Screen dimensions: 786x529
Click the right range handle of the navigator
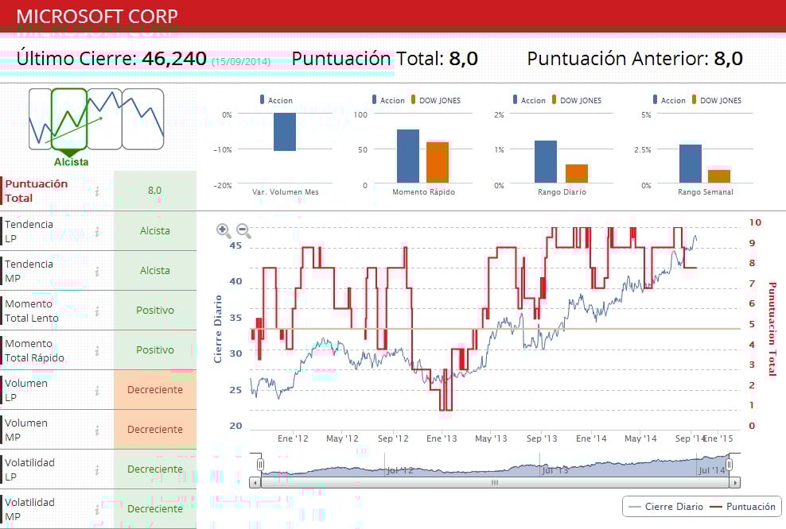coord(729,465)
